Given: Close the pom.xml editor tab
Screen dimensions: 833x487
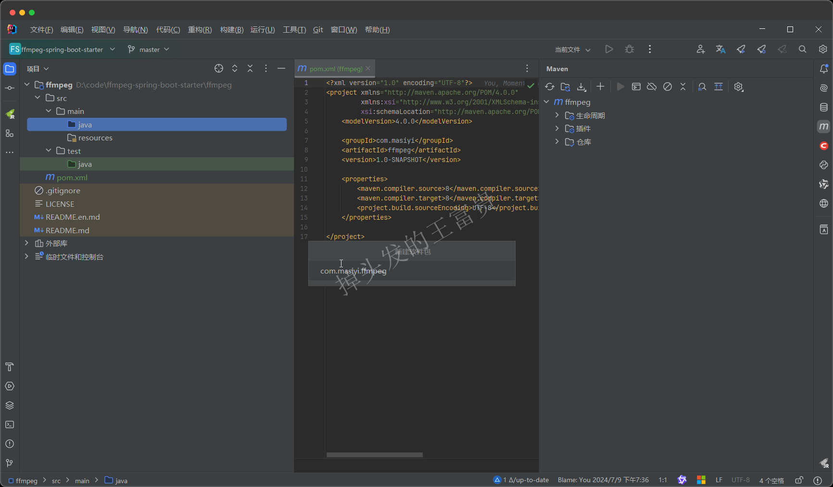Looking at the screenshot, I should click(368, 68).
